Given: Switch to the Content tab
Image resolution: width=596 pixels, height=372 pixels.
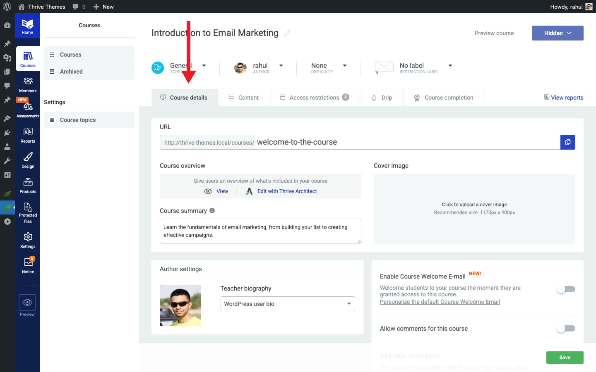Looking at the screenshot, I should point(245,97).
